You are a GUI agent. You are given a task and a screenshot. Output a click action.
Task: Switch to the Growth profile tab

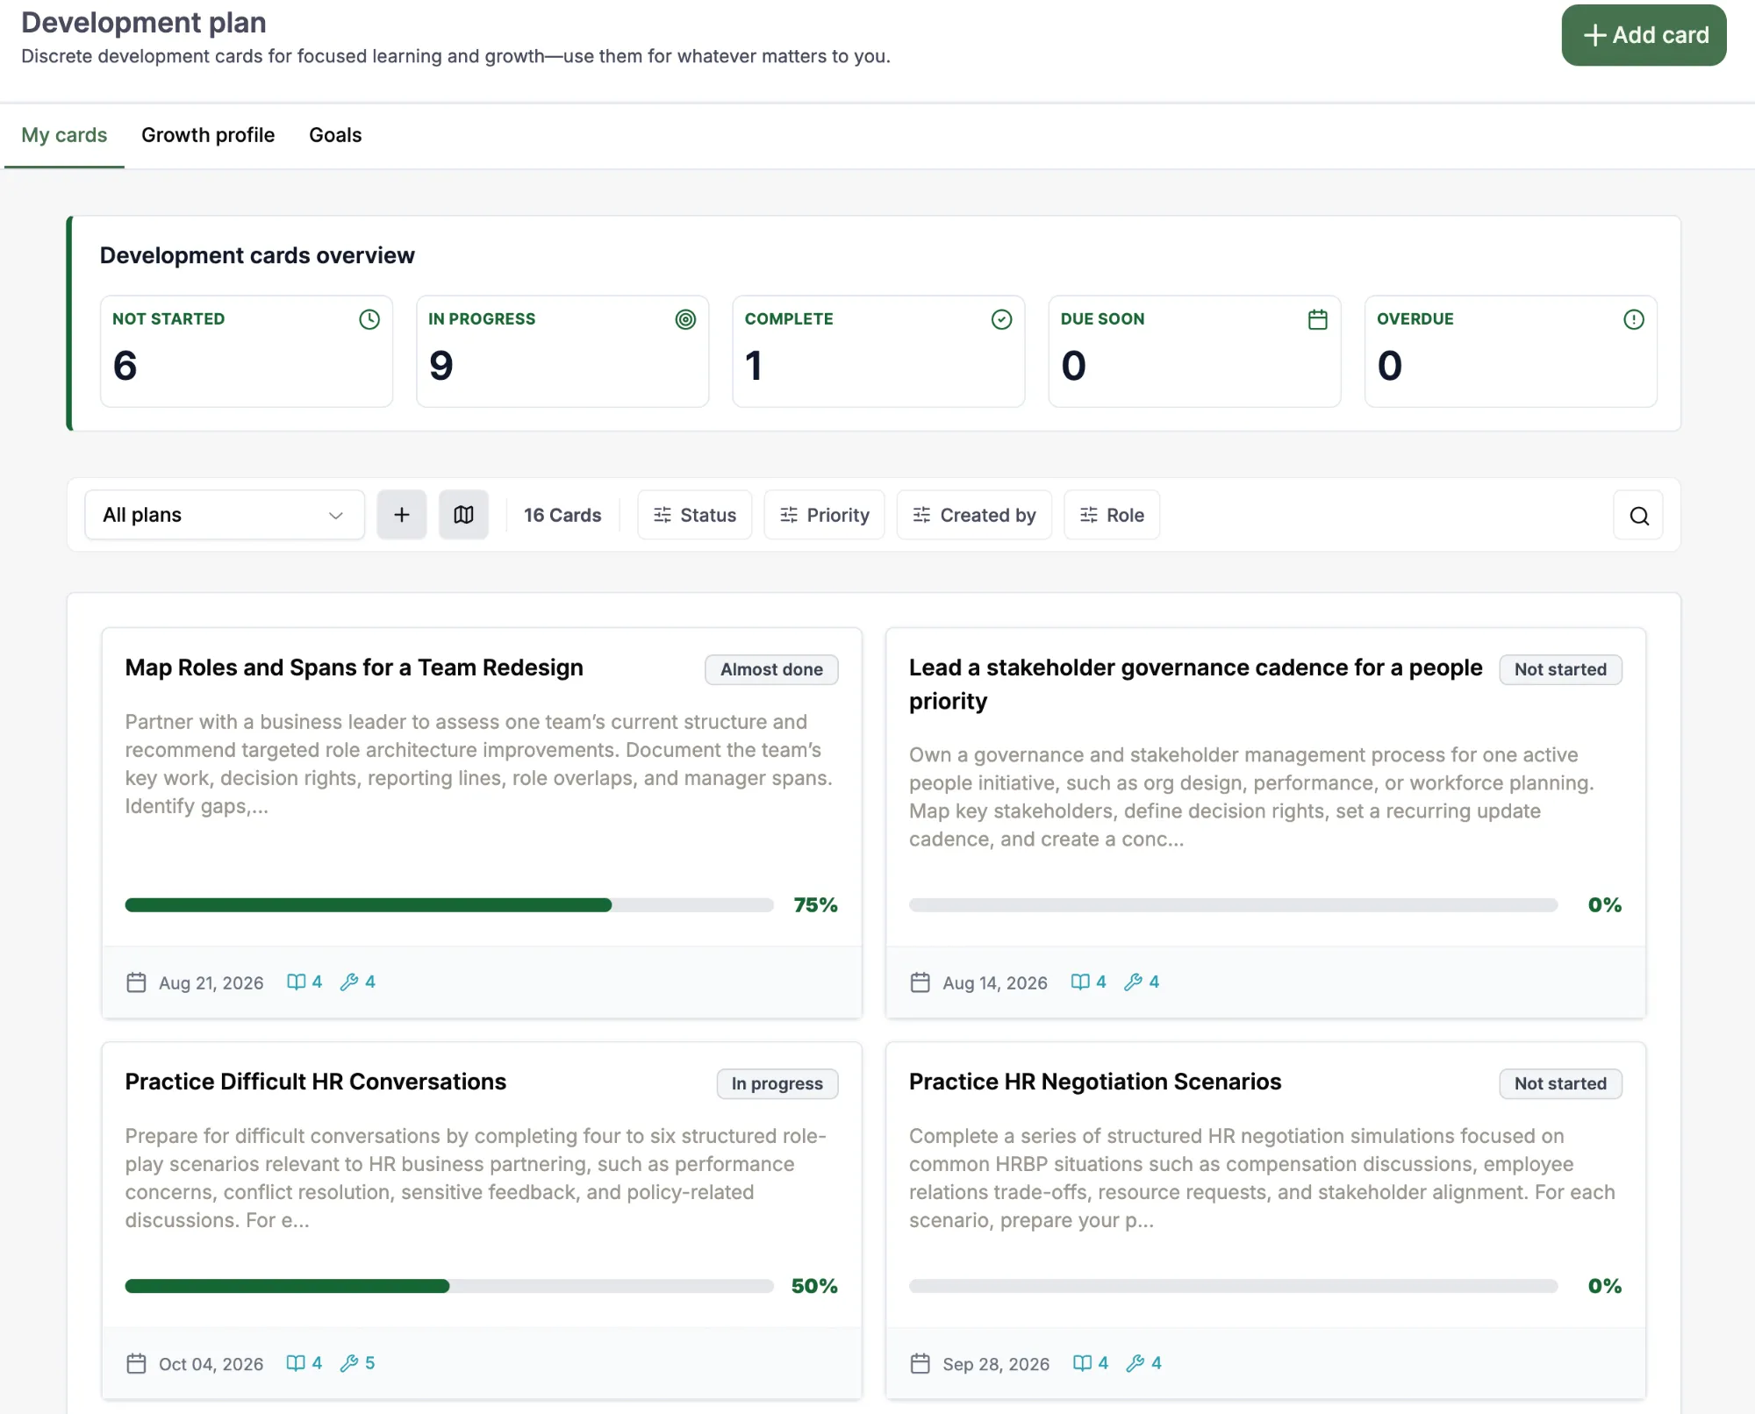[x=208, y=135]
